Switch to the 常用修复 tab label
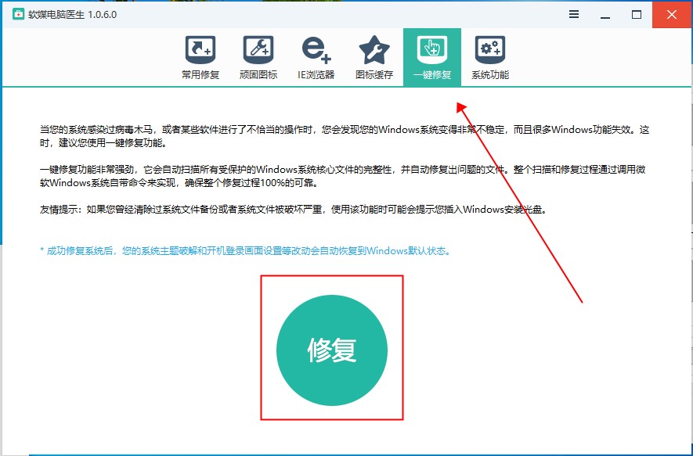Viewport: 693px width, 456px height. 200,75
